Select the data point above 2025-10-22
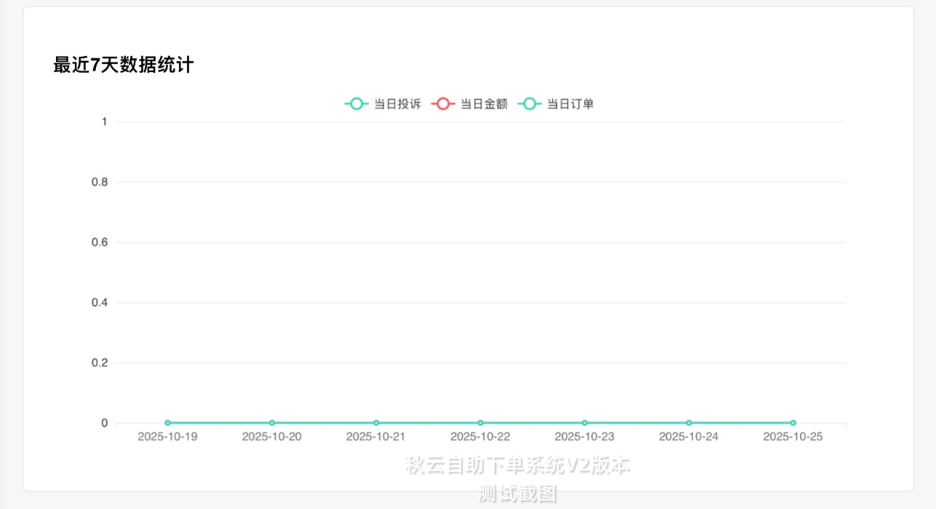Screen dimensions: 936x509 tap(480, 422)
